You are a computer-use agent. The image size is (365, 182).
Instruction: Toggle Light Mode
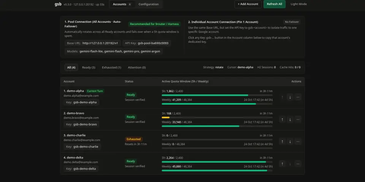pyautogui.click(x=299, y=4)
